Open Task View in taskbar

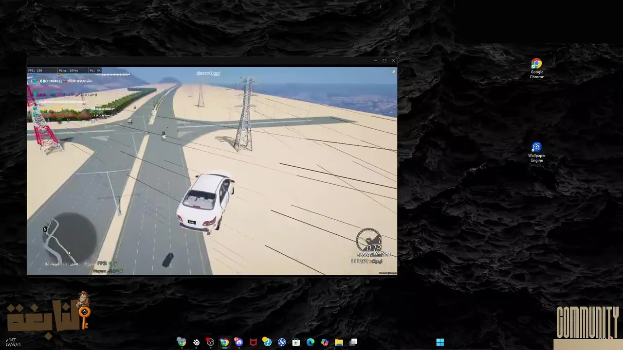click(353, 342)
